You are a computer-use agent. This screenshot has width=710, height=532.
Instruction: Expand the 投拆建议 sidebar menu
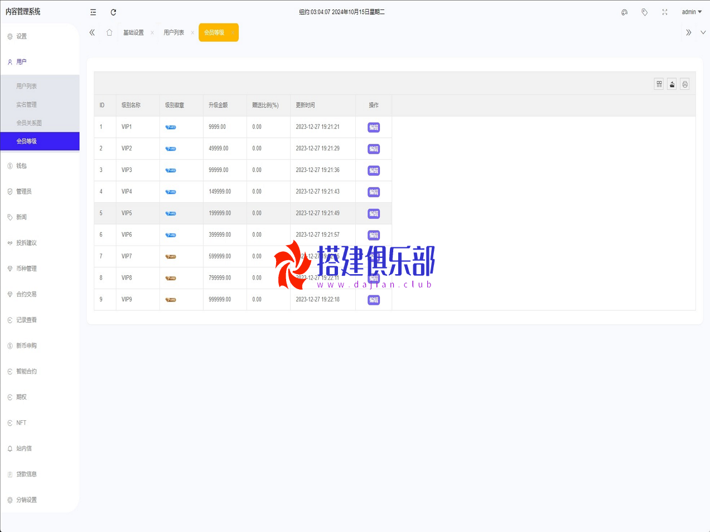tap(40, 243)
